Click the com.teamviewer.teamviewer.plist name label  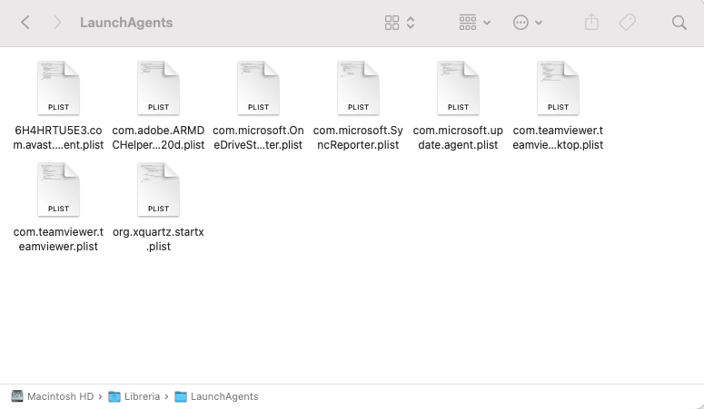pos(58,239)
